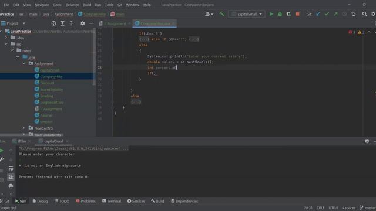Expand the folded else block in editor
This screenshot has height=211, width=376.
tap(136, 102)
